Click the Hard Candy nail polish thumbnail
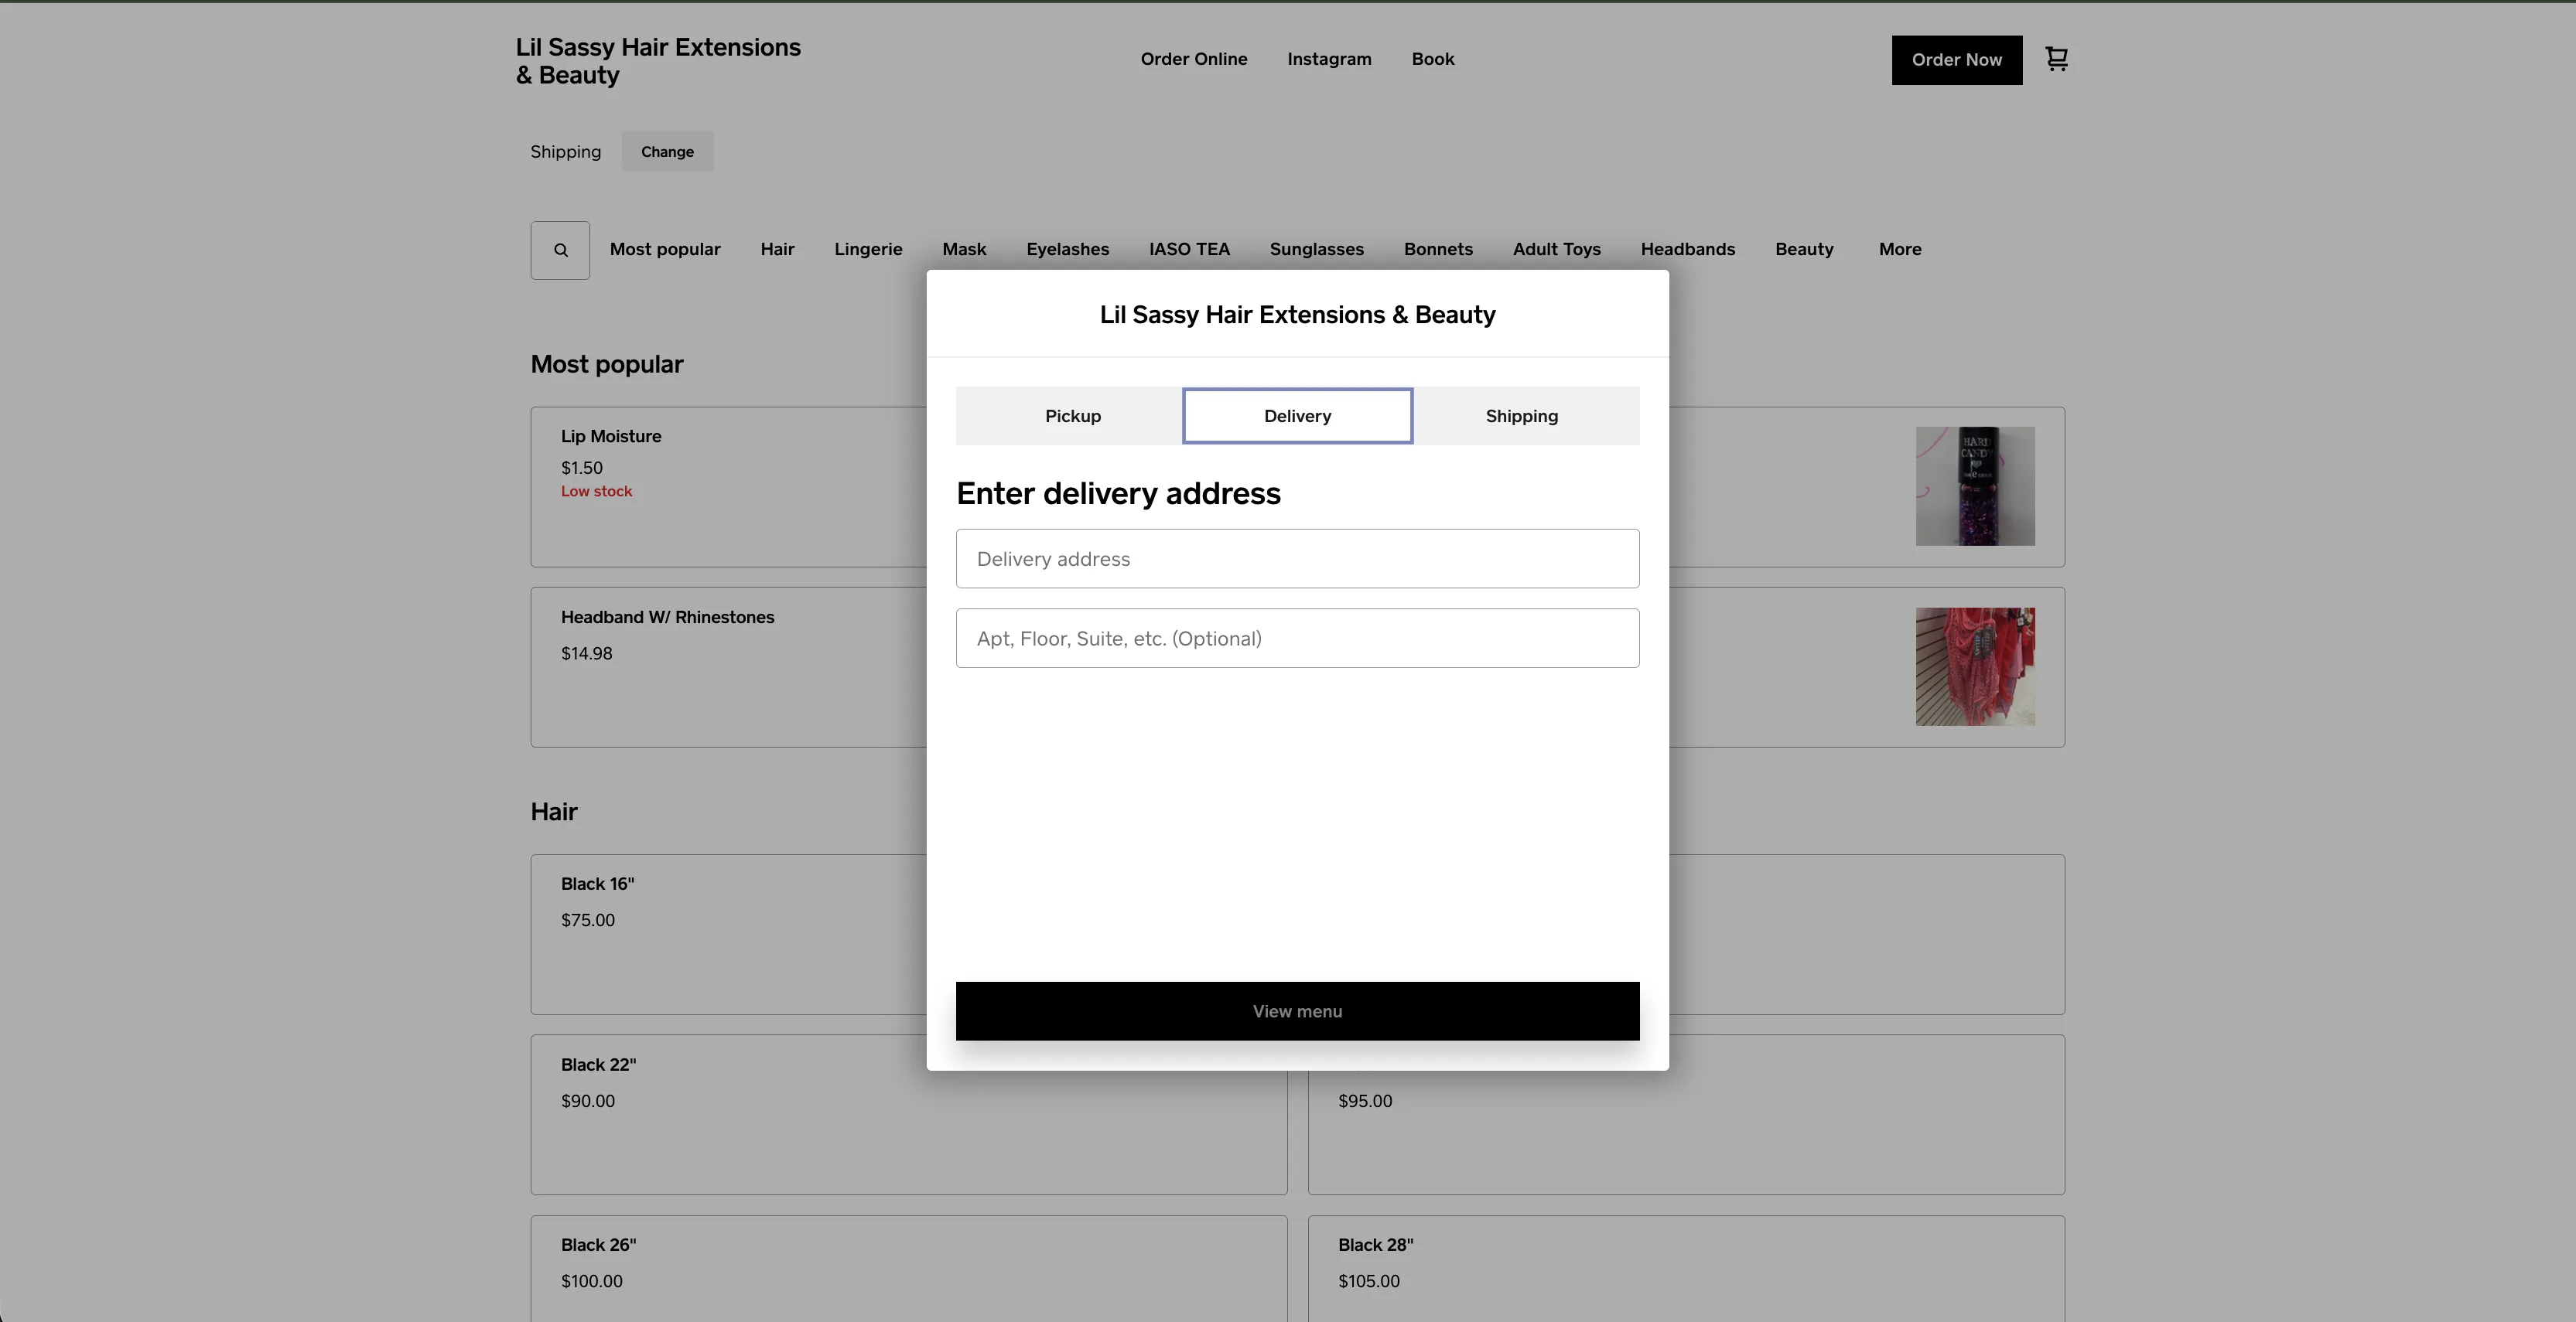Image resolution: width=2576 pixels, height=1322 pixels. tap(1975, 486)
